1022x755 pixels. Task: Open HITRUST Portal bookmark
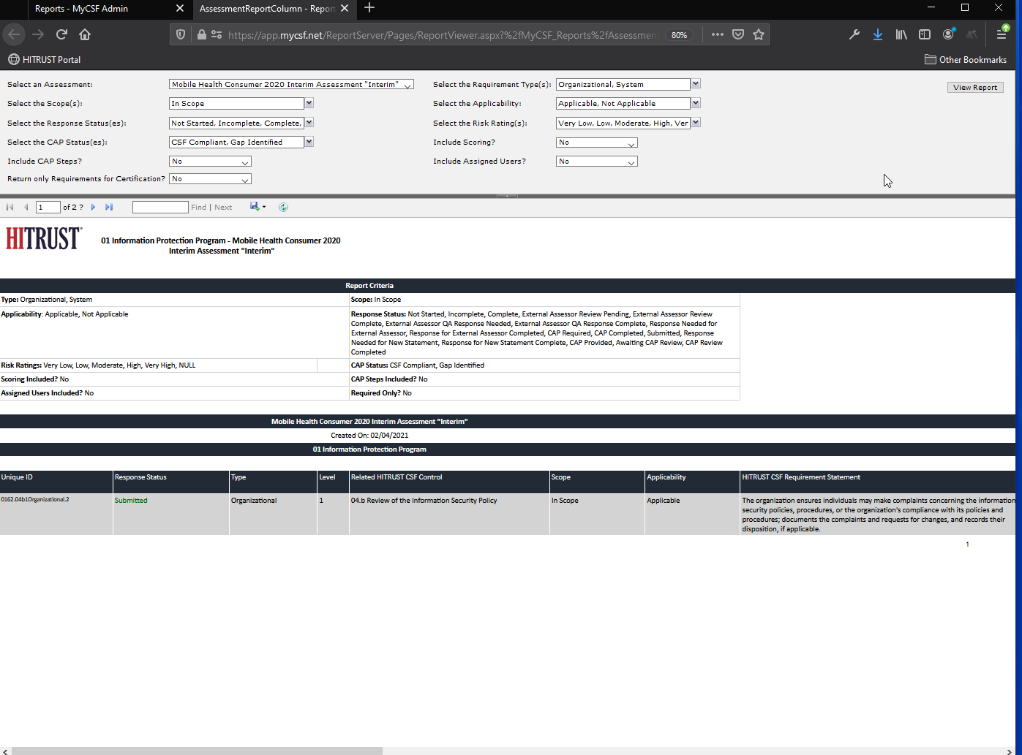coord(44,60)
